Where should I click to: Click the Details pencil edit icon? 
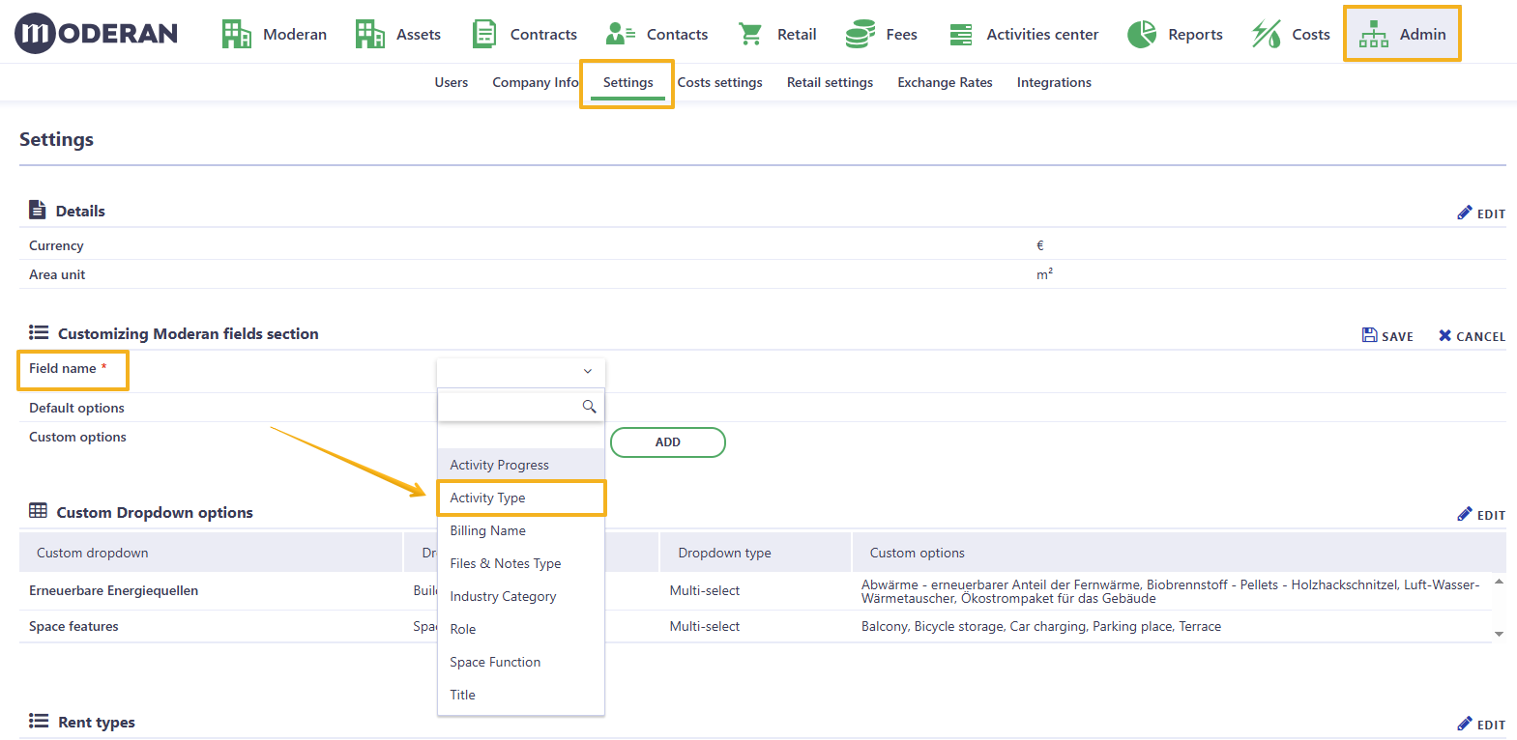pyautogui.click(x=1465, y=213)
